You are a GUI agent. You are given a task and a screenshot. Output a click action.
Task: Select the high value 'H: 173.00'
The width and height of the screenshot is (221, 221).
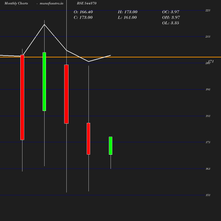[128, 12]
